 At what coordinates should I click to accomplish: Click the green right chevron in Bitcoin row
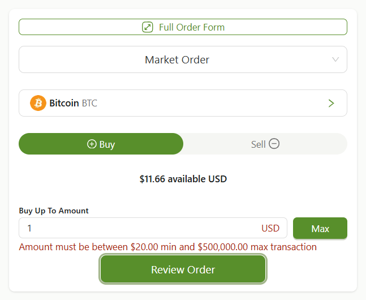tap(331, 103)
